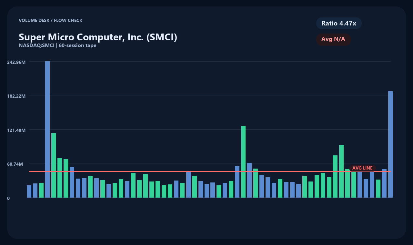The width and height of the screenshot is (413, 245).
Task: Click the Ratio 4.47x badge
Action: click(339, 23)
